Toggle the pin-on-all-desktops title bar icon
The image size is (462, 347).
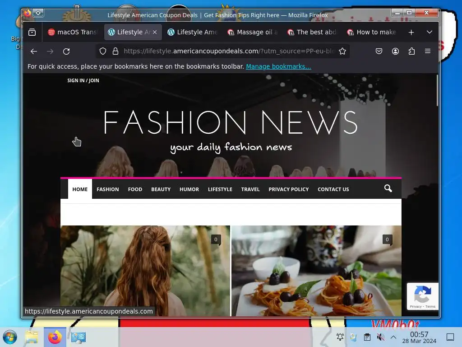38,13
